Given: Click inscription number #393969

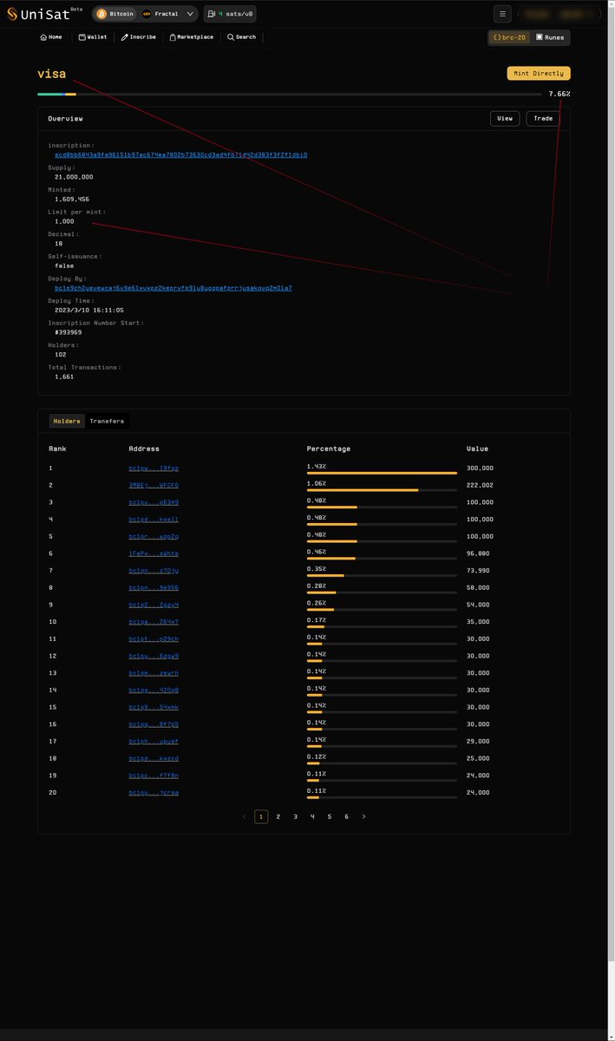Looking at the screenshot, I should tap(69, 332).
